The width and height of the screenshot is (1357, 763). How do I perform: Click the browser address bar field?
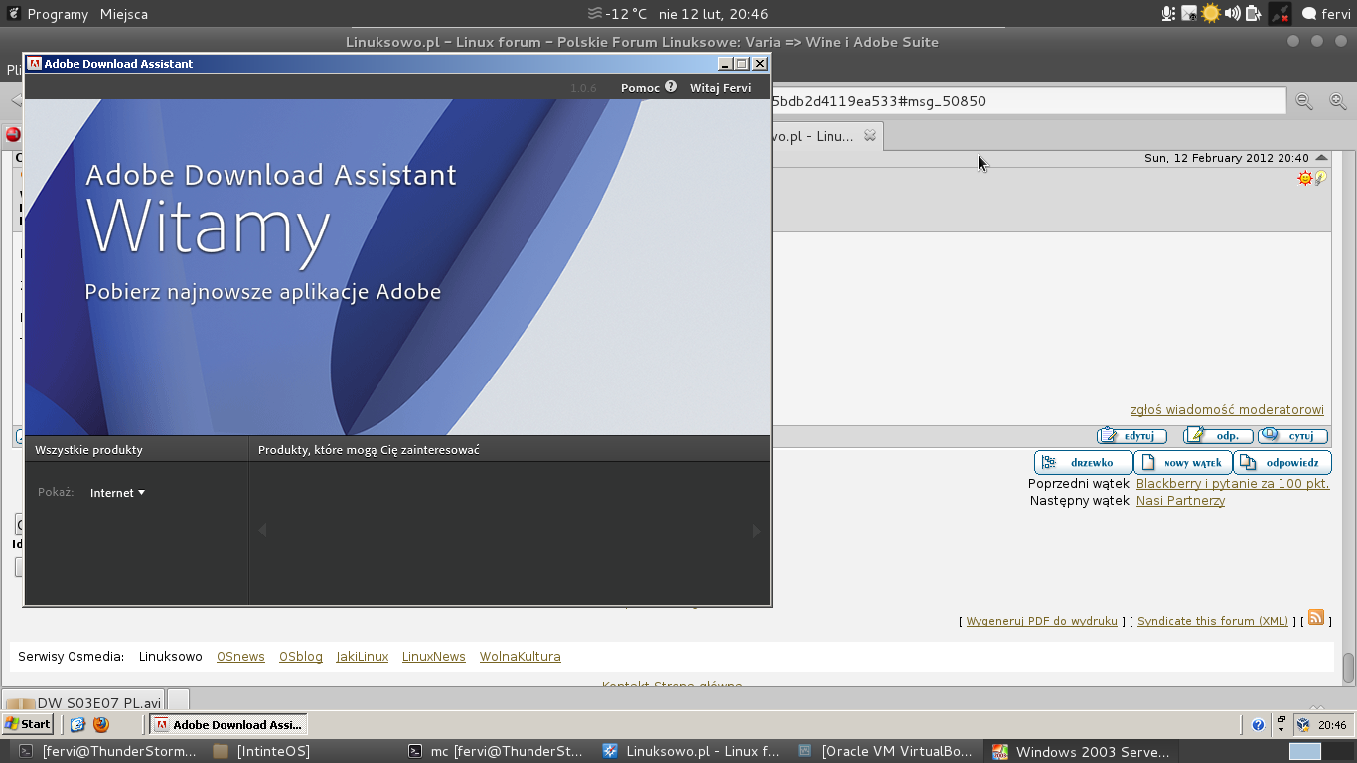pos(1023,101)
